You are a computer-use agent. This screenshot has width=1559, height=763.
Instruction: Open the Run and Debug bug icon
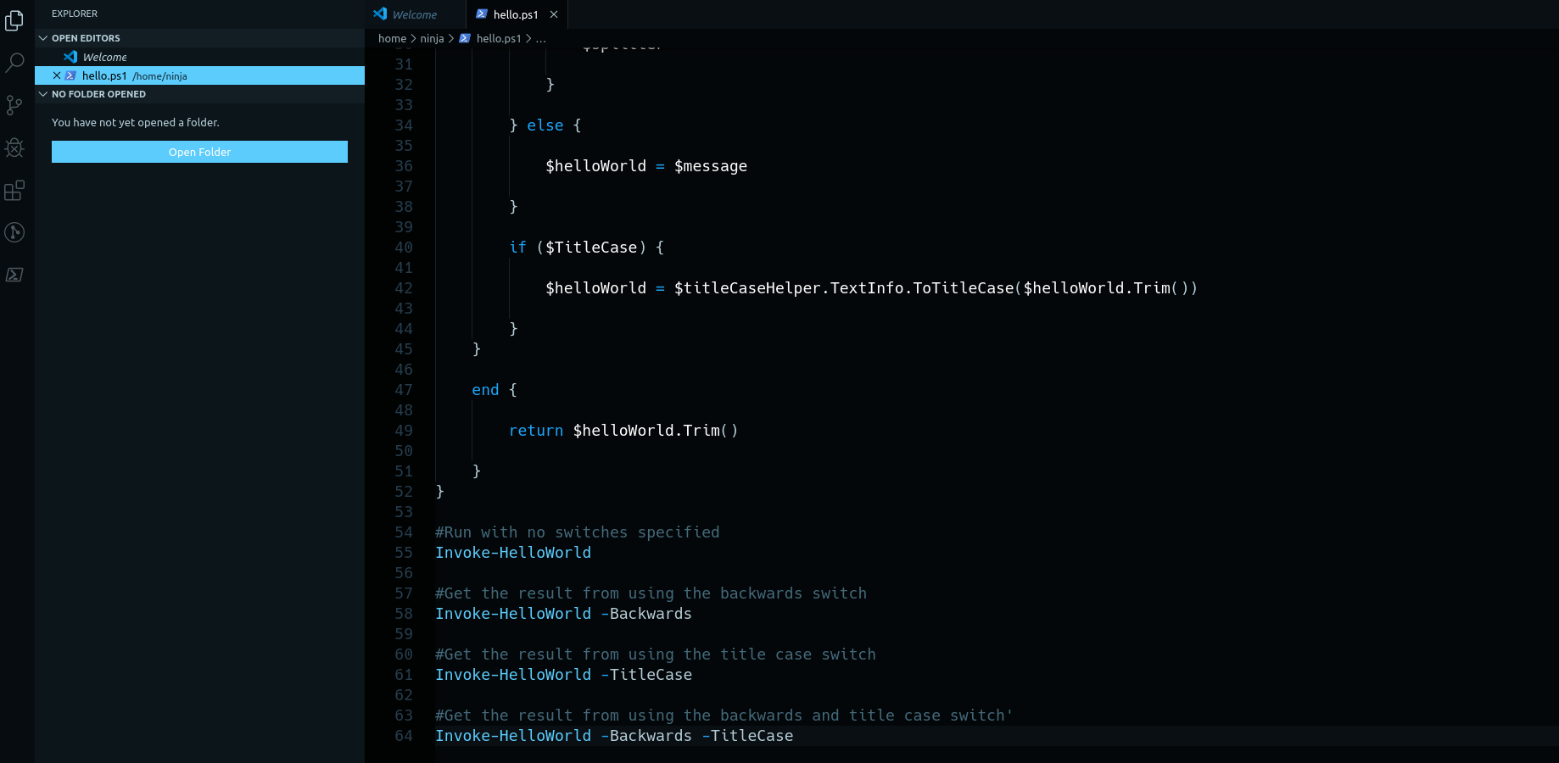tap(14, 148)
